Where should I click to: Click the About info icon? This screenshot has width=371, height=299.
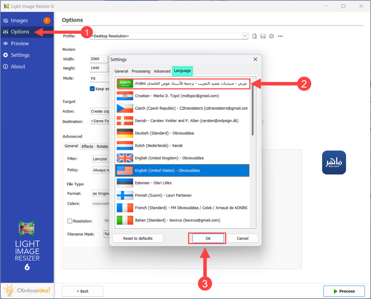(x=6, y=67)
